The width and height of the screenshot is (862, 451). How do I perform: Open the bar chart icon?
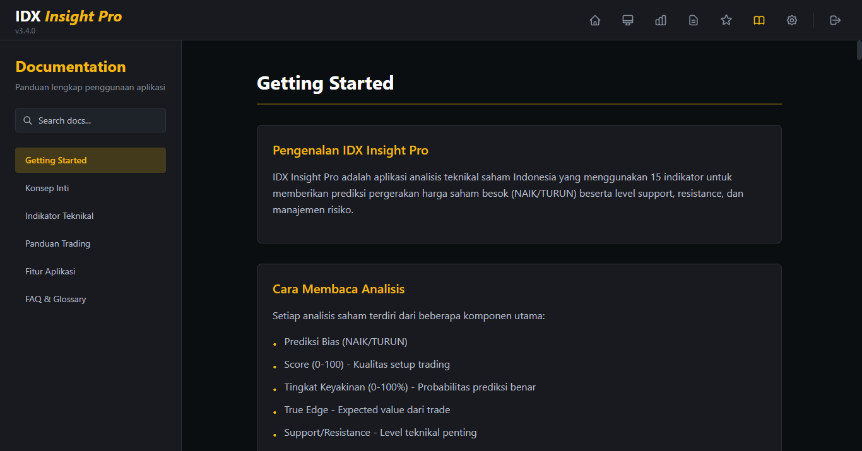pyautogui.click(x=661, y=20)
